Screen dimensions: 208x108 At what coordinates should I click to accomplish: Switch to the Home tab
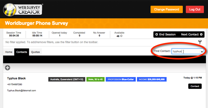coord(9,52)
